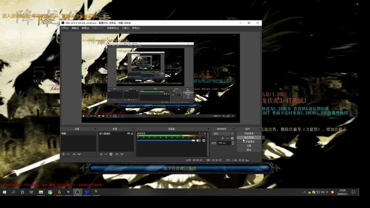The height and width of the screenshot is (208, 370).
Task: Remove the scene transition with minus icon
Action: point(227,138)
